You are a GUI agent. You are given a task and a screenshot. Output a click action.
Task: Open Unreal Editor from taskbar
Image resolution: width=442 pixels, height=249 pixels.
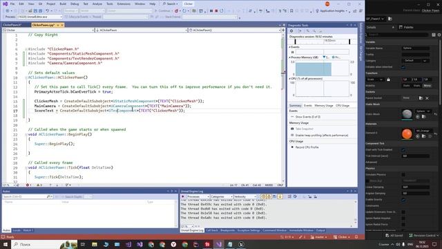pos(241,244)
